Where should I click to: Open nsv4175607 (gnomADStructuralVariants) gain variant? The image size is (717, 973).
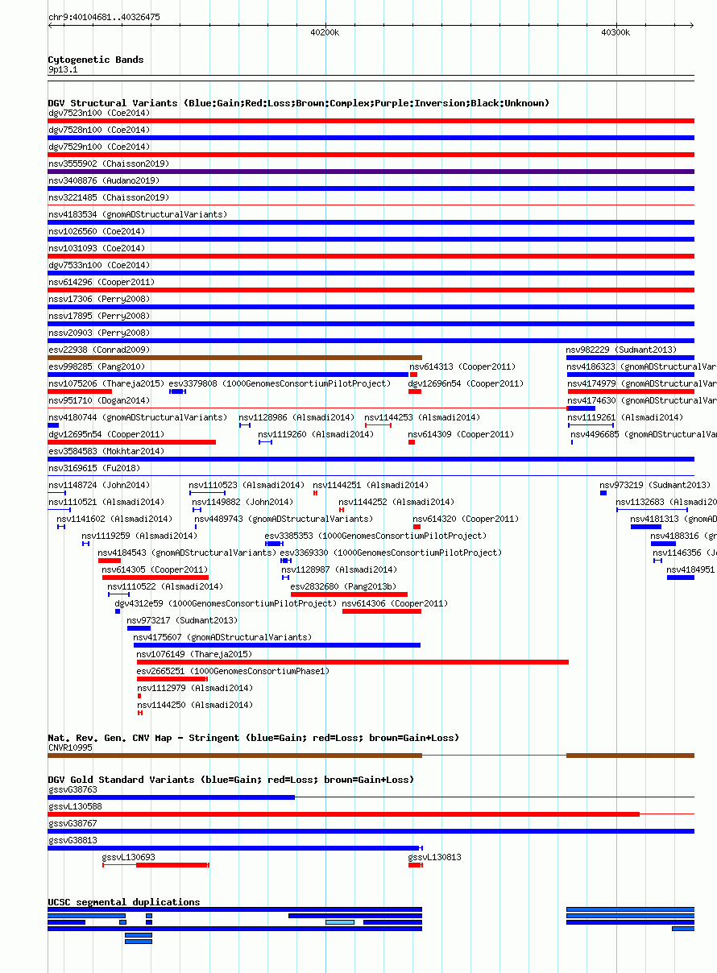[277, 645]
